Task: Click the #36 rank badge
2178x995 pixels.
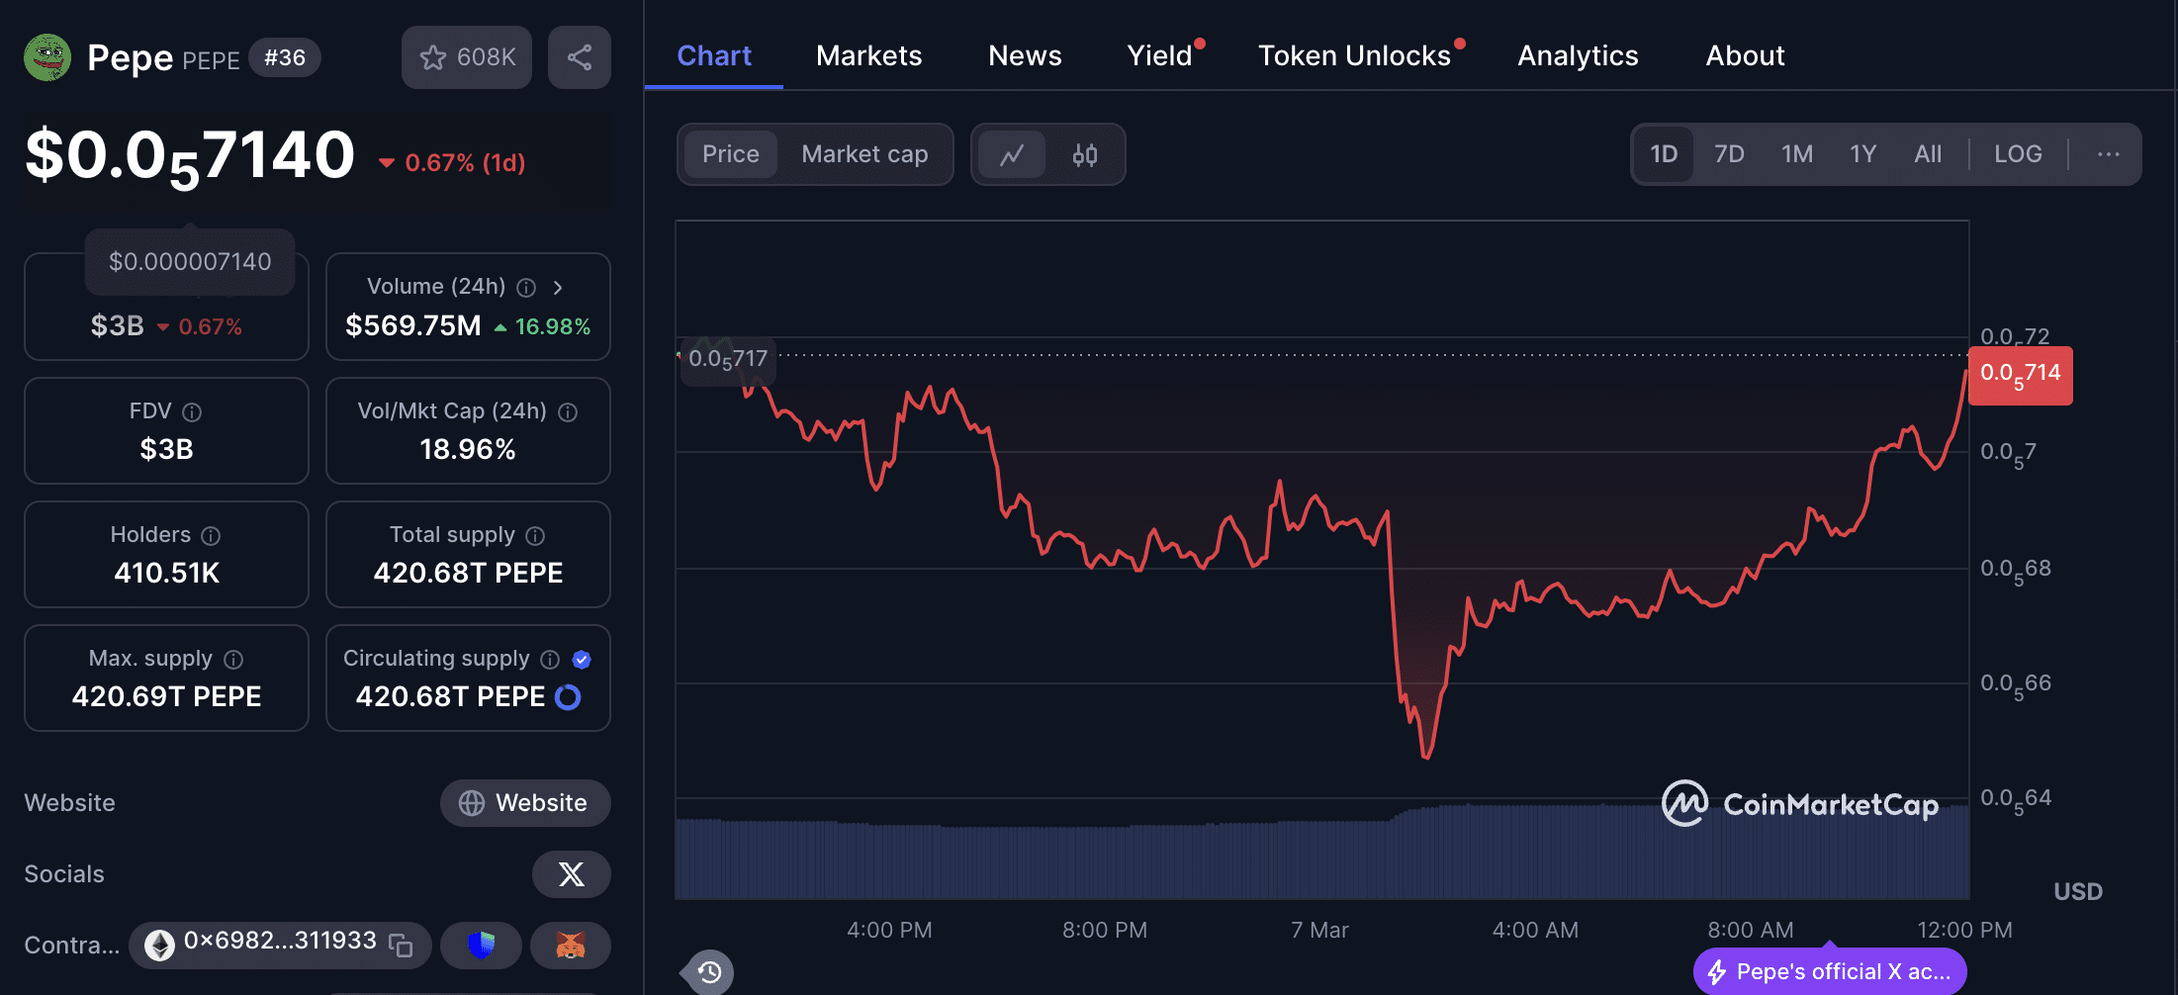Action: pos(285,57)
